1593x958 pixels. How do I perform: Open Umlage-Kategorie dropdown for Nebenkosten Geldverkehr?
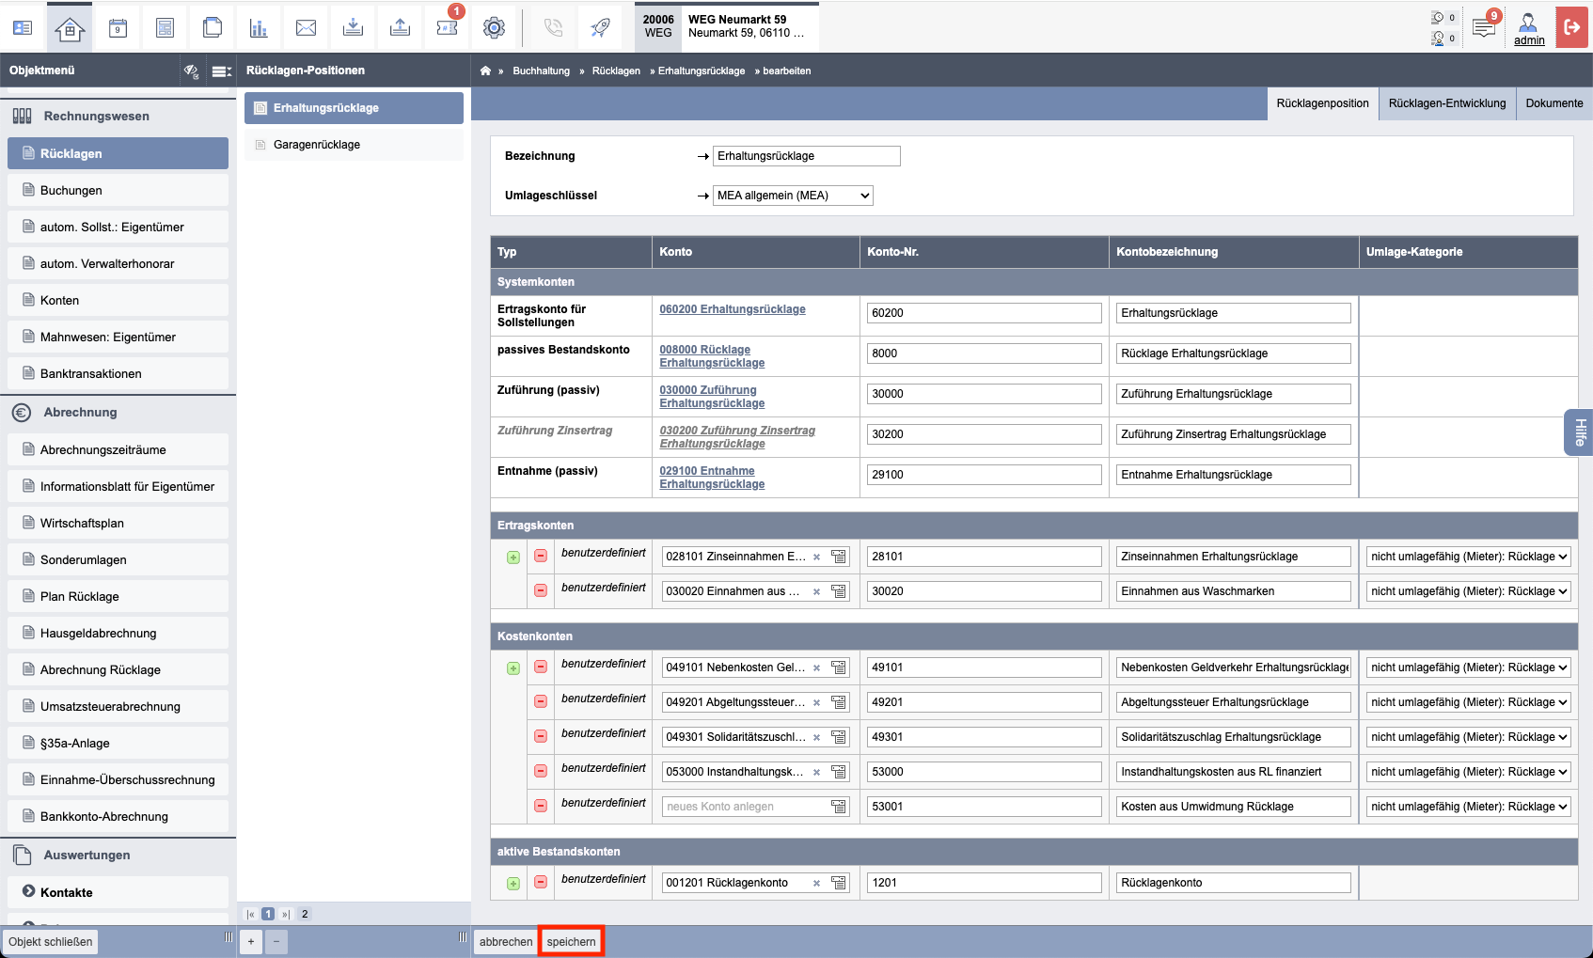(1468, 667)
